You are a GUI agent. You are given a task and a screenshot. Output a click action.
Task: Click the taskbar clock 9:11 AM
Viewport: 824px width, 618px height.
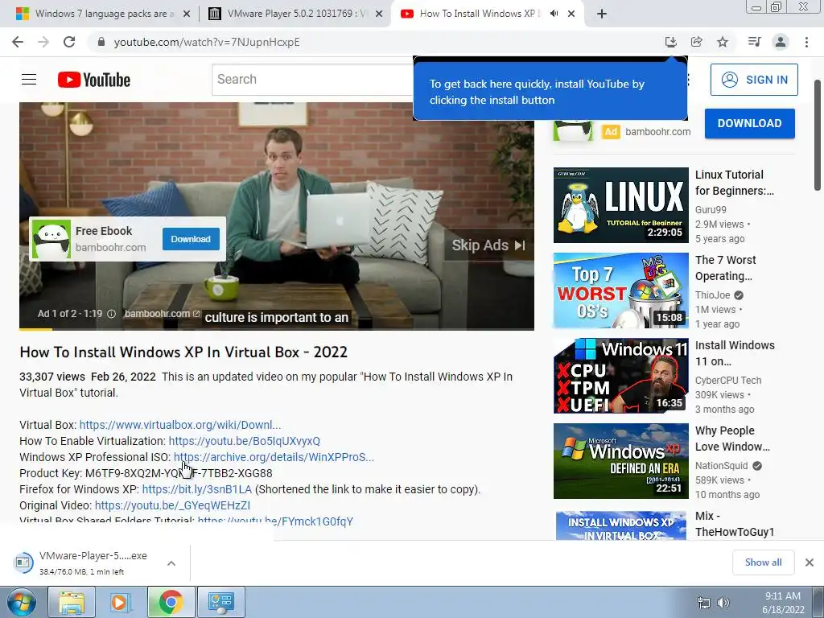[x=782, y=596]
